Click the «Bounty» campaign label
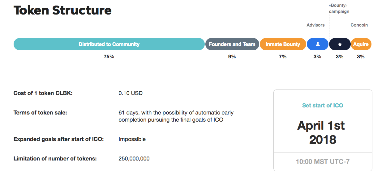386x175 pixels. pos(339,9)
